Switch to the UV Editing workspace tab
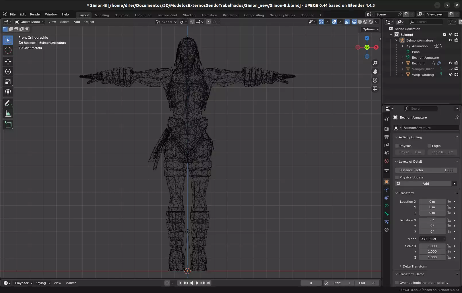This screenshot has height=293, width=462. pyautogui.click(x=143, y=15)
